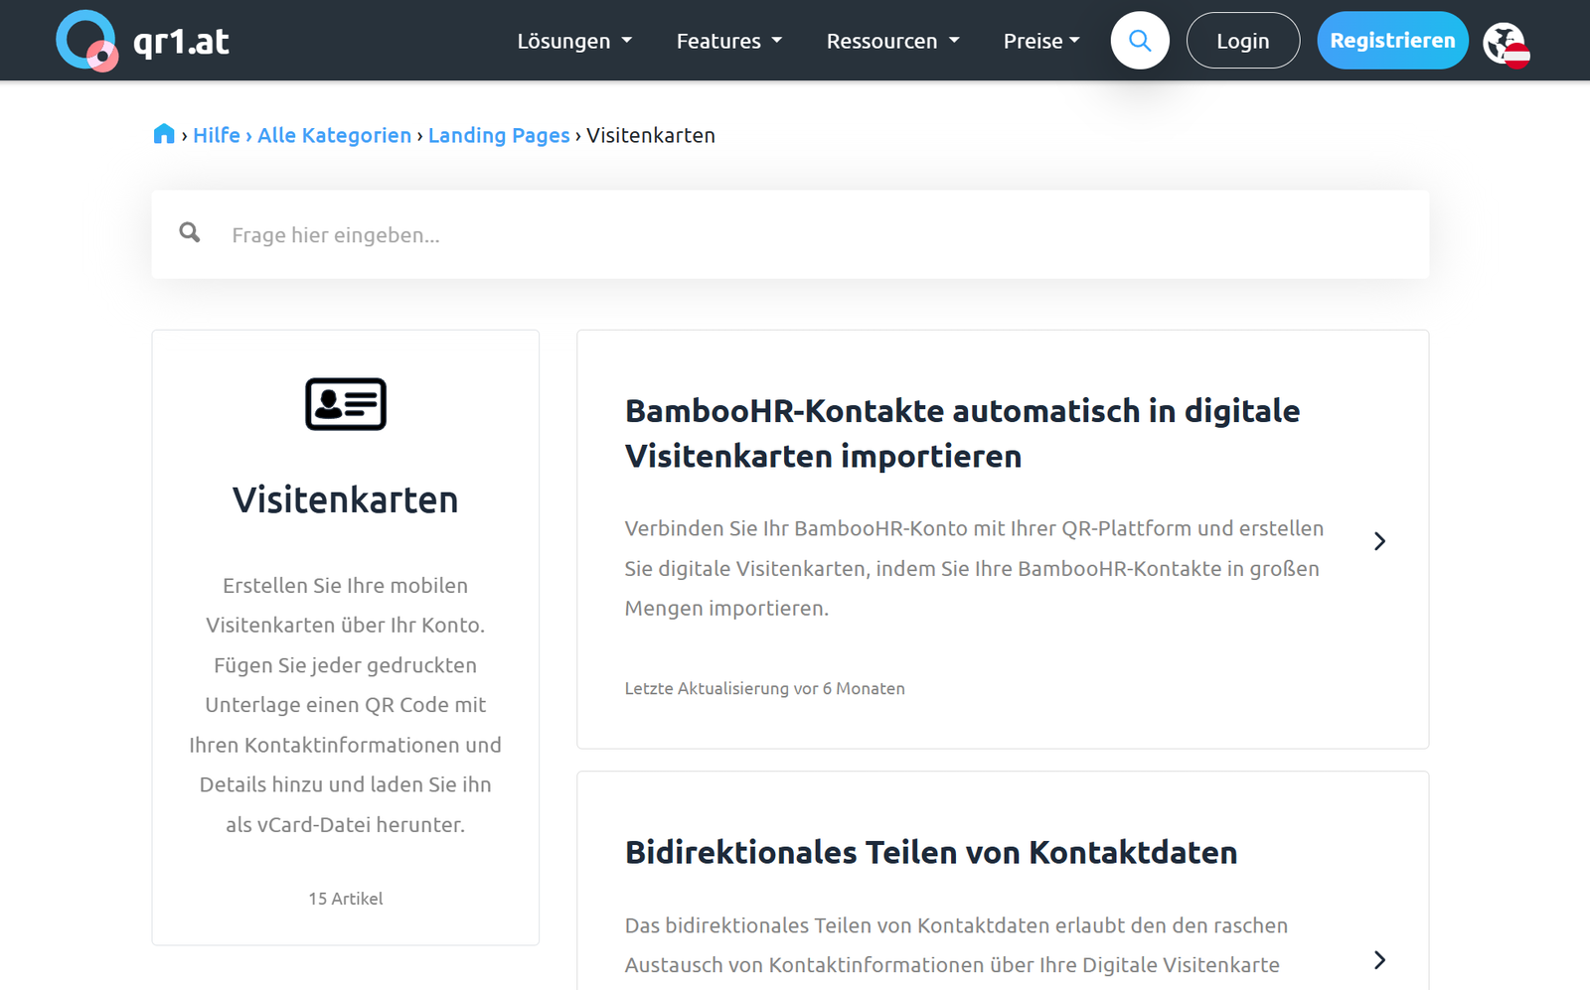Select Hilfe in the breadcrumb
1590x990 pixels.
click(217, 135)
